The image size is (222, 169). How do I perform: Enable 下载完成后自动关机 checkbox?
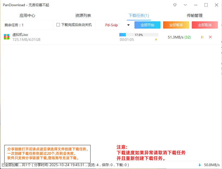tap(58, 25)
